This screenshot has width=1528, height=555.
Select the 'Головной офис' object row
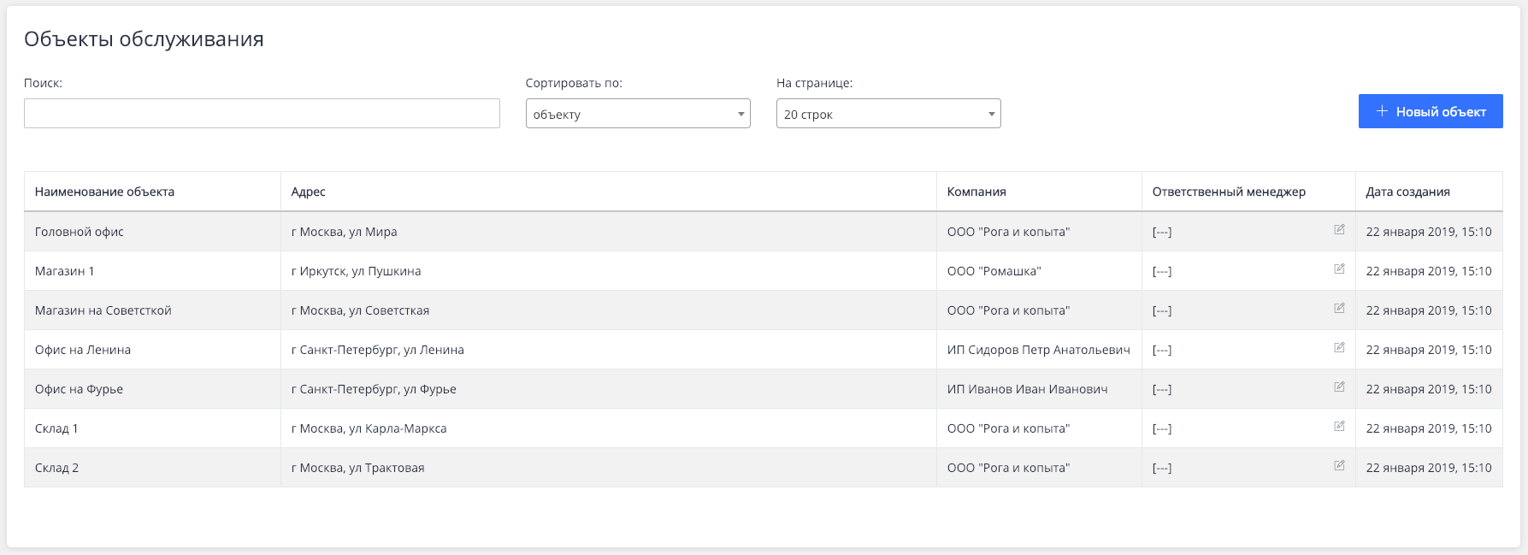80,232
